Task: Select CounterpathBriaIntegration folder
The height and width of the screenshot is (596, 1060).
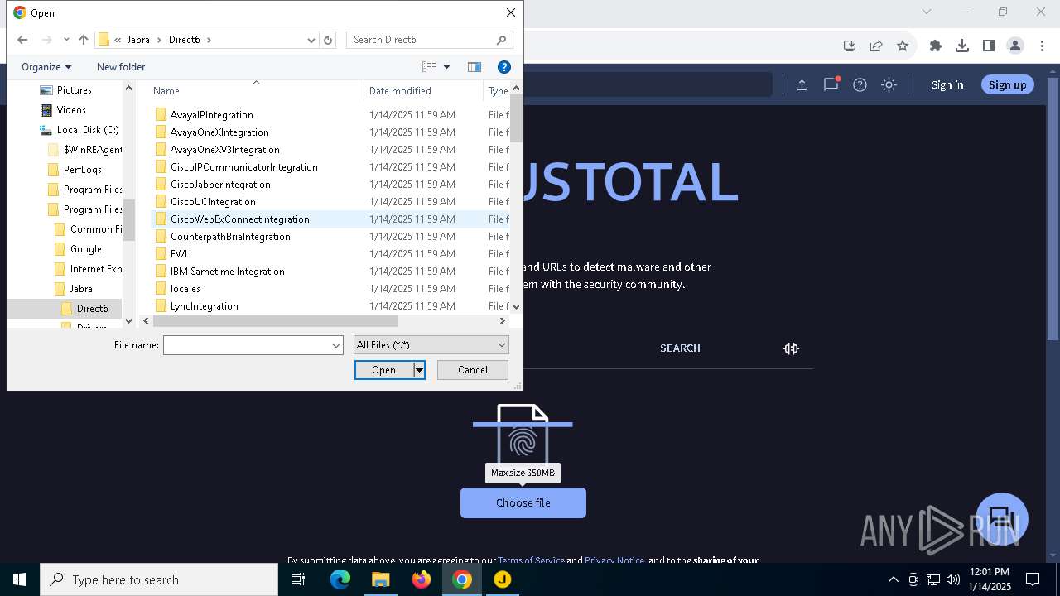Action: (230, 237)
